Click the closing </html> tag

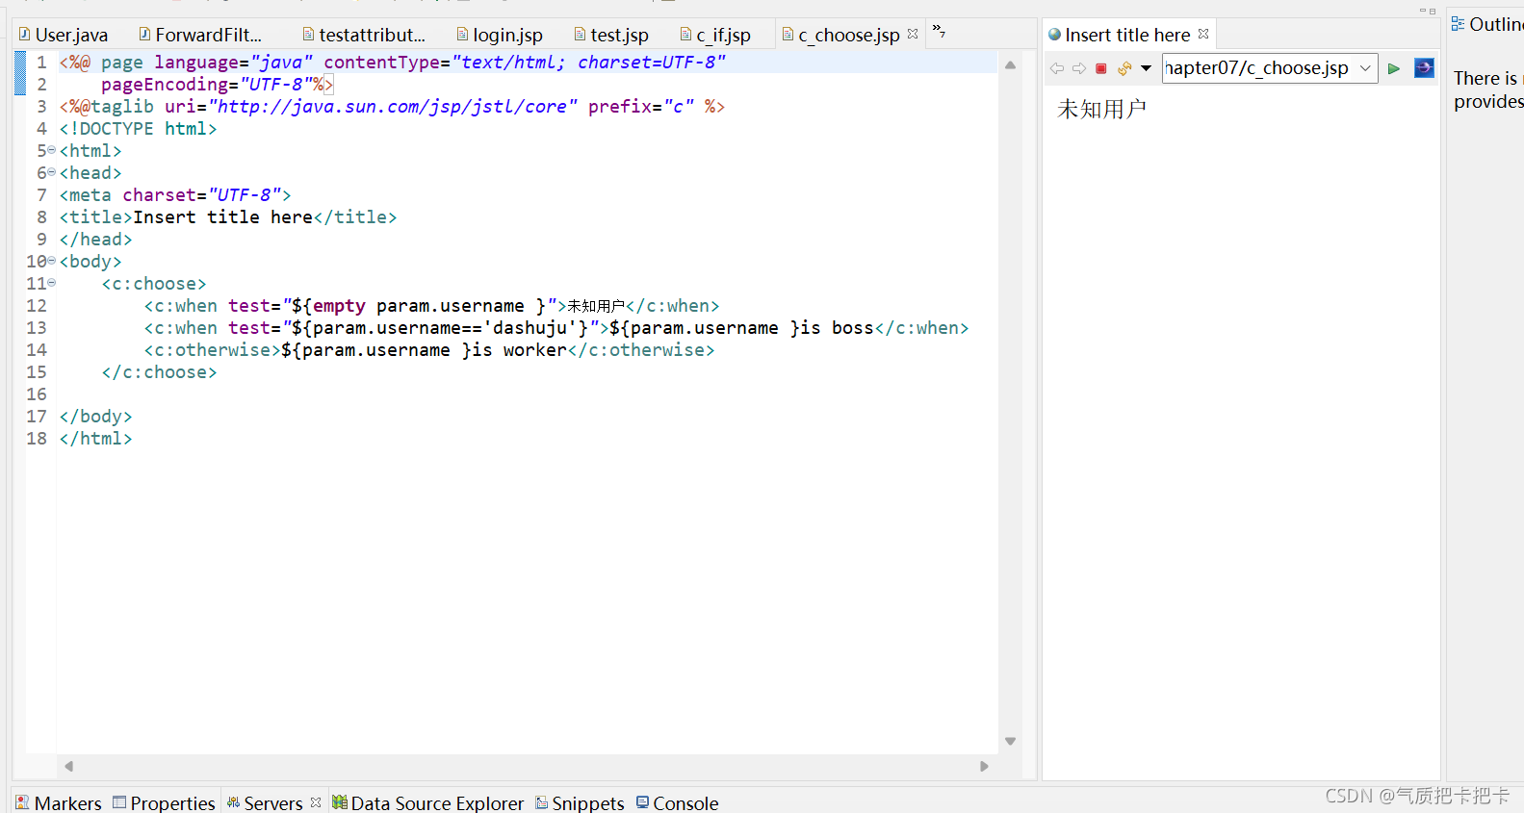pyautogui.click(x=95, y=439)
